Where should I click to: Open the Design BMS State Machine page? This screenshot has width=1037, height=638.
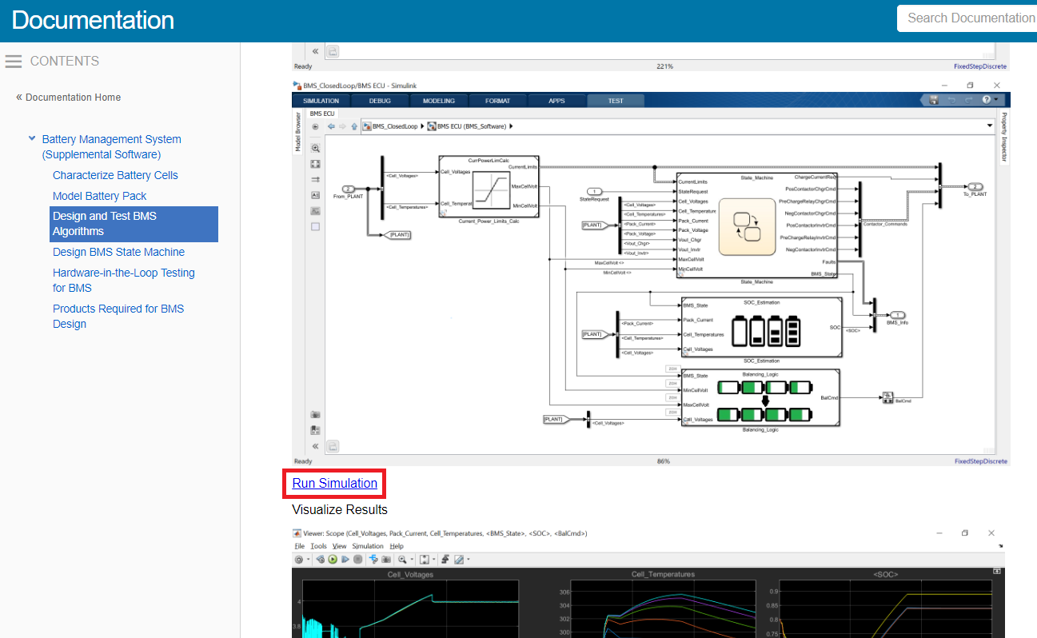[x=118, y=252]
